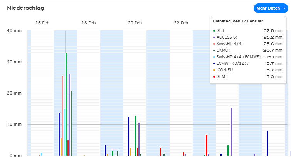291x159 pixels.
Task: Click the tallest red GEM bar near 23 Feb
Action: pyautogui.click(x=206, y=145)
